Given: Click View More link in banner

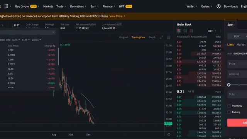Looking at the screenshot, I should (x=117, y=16).
